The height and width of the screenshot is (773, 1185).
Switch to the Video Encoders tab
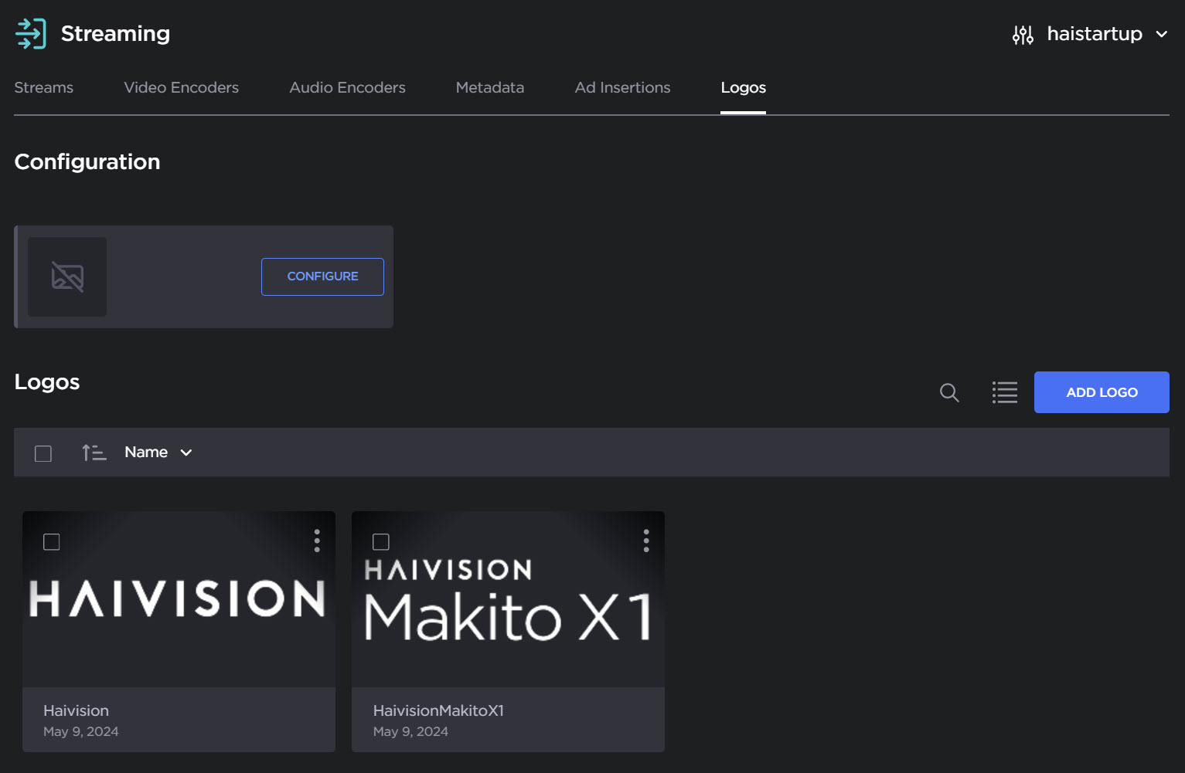click(x=181, y=87)
